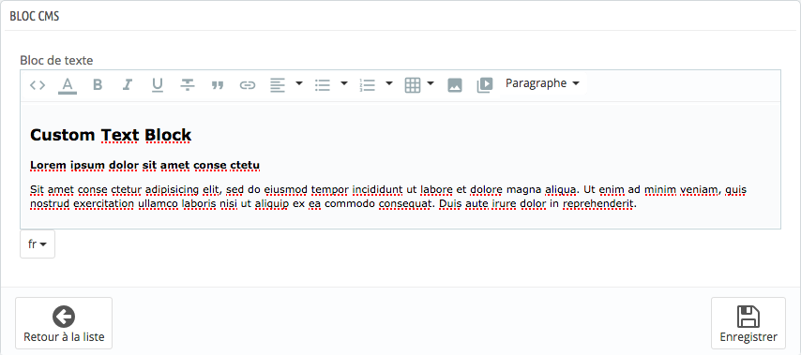Viewport: 801px width, 355px height.
Task: Click the bullet list icon
Action: click(323, 85)
